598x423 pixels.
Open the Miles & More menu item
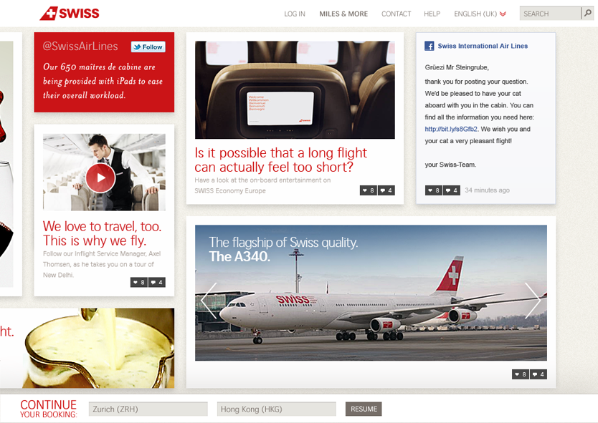(343, 14)
